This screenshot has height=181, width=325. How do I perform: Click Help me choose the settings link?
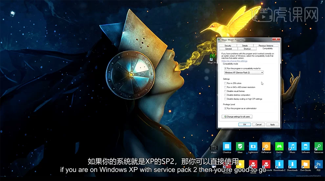[234, 61]
